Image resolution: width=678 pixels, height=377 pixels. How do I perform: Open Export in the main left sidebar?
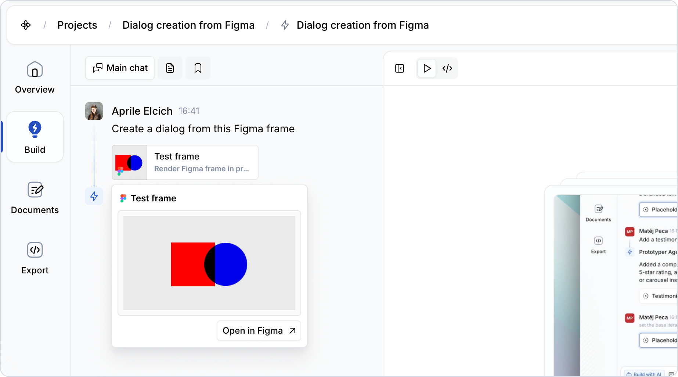pos(35,258)
